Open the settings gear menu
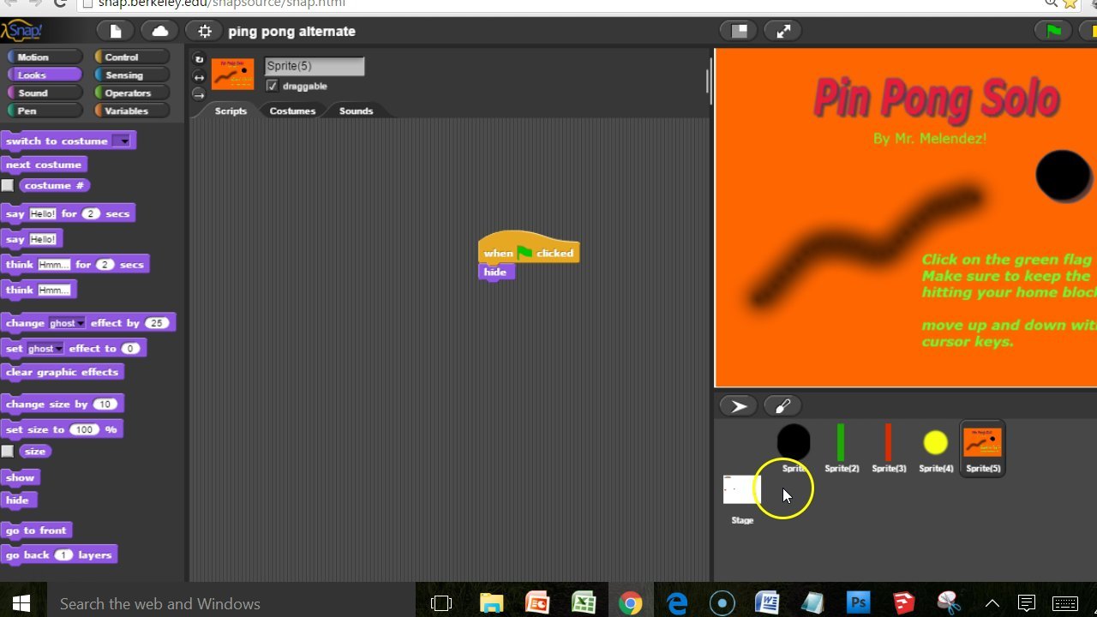 pos(203,30)
